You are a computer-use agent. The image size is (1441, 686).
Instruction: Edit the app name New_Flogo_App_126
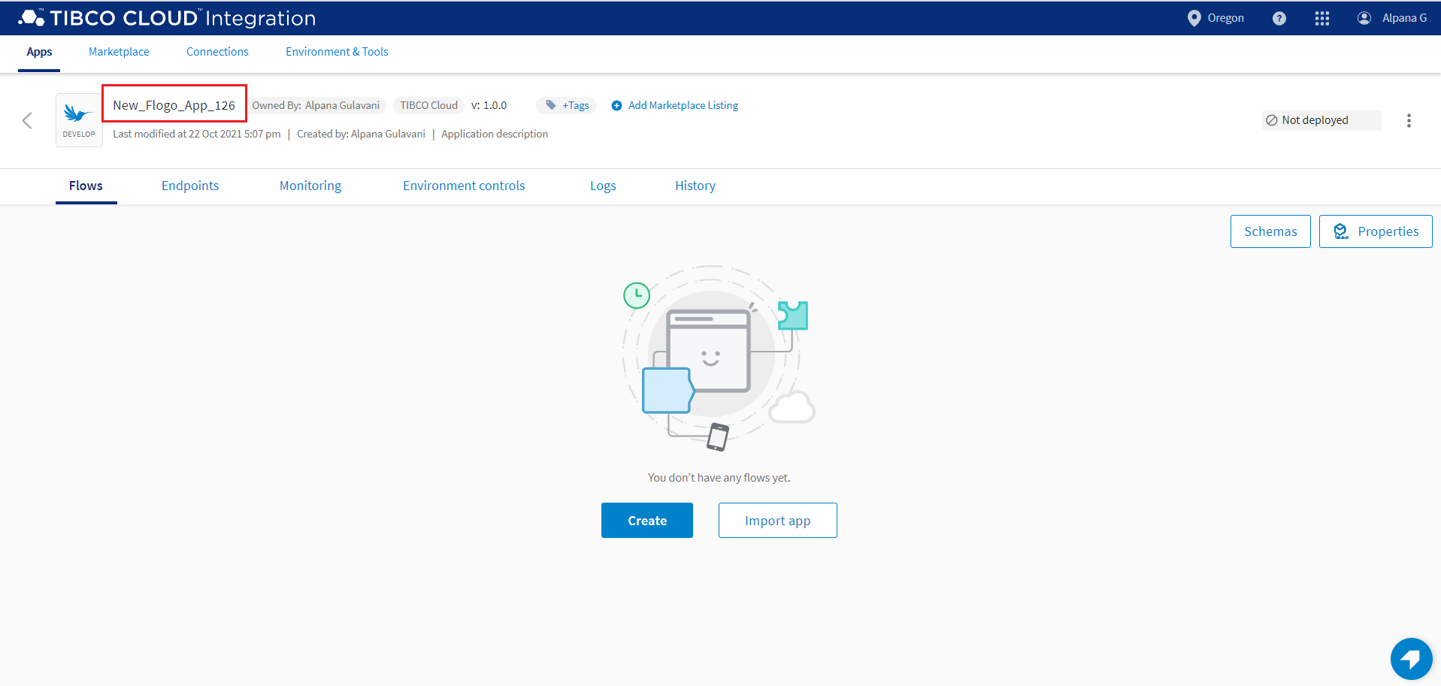174,105
